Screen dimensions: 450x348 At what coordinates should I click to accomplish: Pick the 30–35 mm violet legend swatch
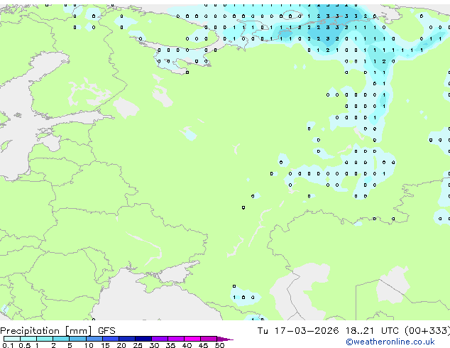coord(160,339)
